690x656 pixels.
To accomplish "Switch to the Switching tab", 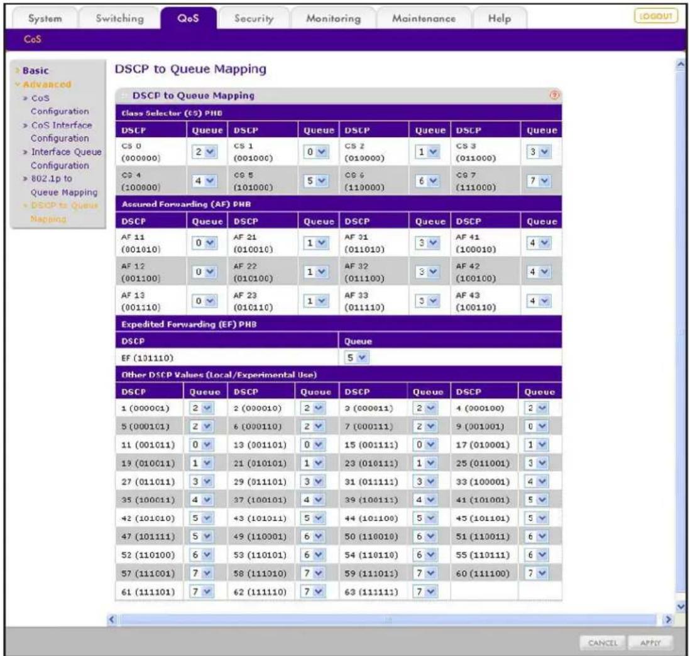I will [x=119, y=18].
